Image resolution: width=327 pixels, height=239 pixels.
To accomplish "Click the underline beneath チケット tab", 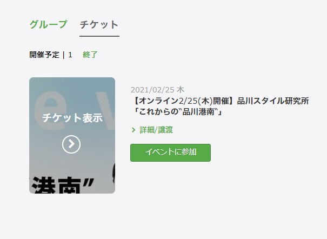I will (99, 36).
